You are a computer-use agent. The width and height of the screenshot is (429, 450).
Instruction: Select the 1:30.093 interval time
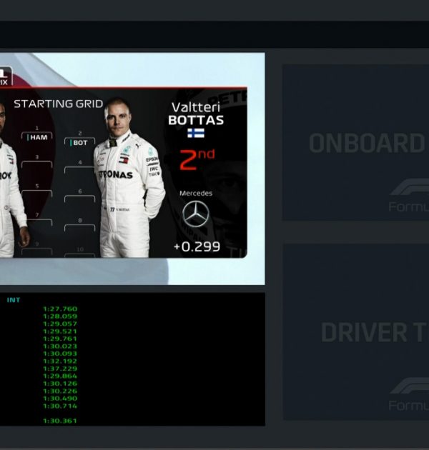tap(60, 354)
